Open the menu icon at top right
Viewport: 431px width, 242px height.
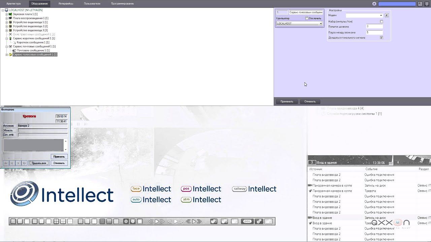click(x=426, y=4)
